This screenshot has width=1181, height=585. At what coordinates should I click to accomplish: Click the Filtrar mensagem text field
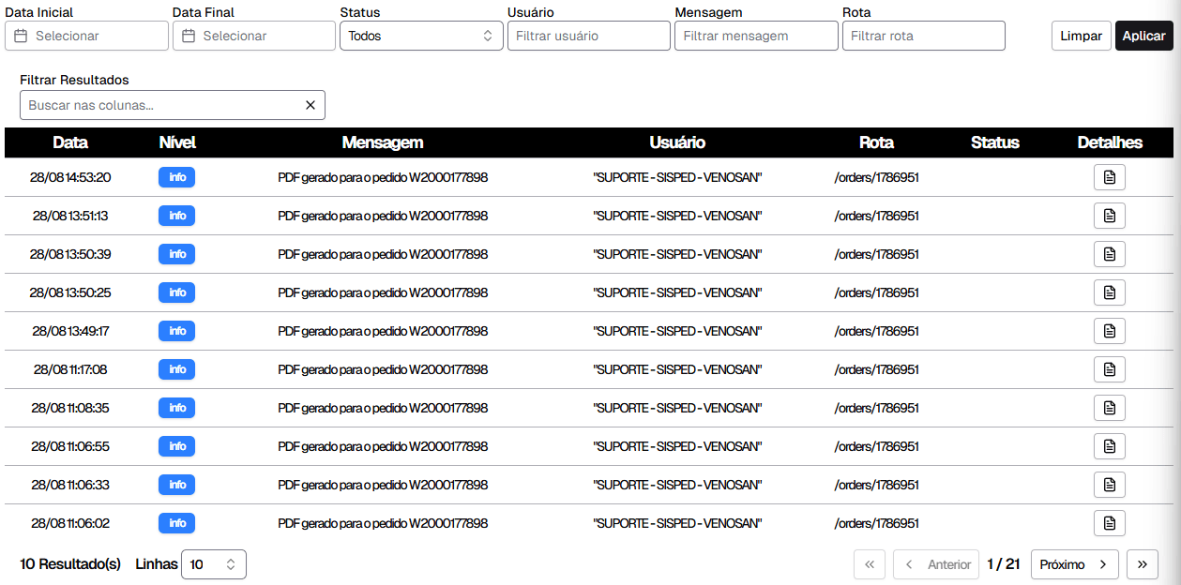pos(756,36)
